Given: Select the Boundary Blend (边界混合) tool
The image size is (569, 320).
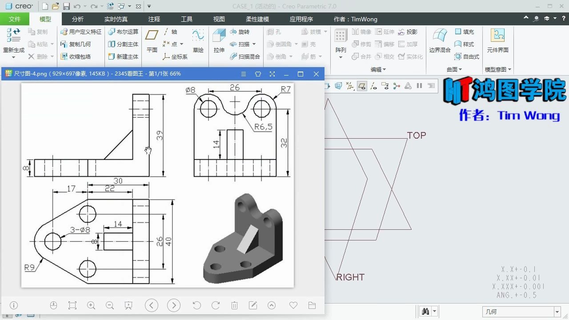Looking at the screenshot, I should point(440,40).
